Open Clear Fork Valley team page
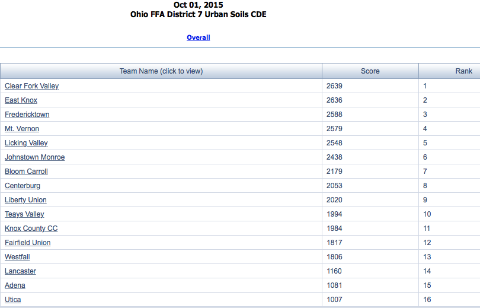Image resolution: width=480 pixels, height=308 pixels. 31,86
